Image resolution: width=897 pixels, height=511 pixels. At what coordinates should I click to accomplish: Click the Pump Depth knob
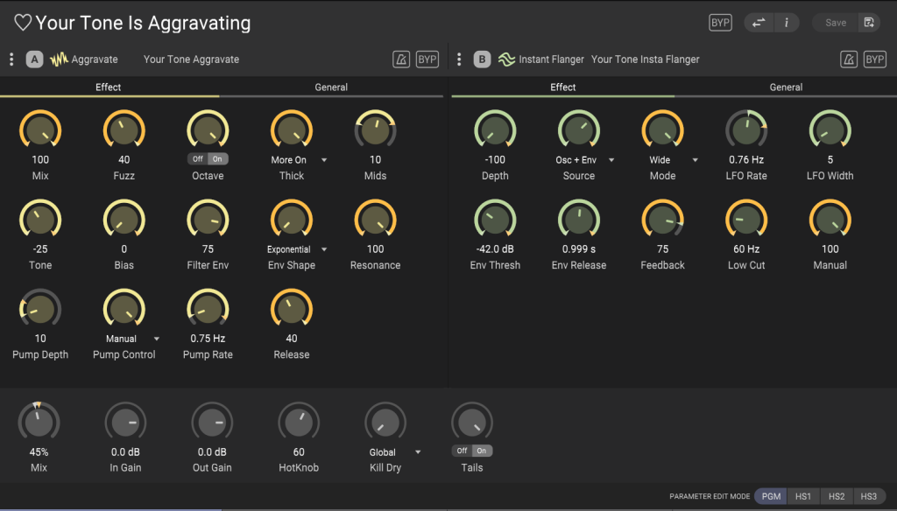click(40, 309)
